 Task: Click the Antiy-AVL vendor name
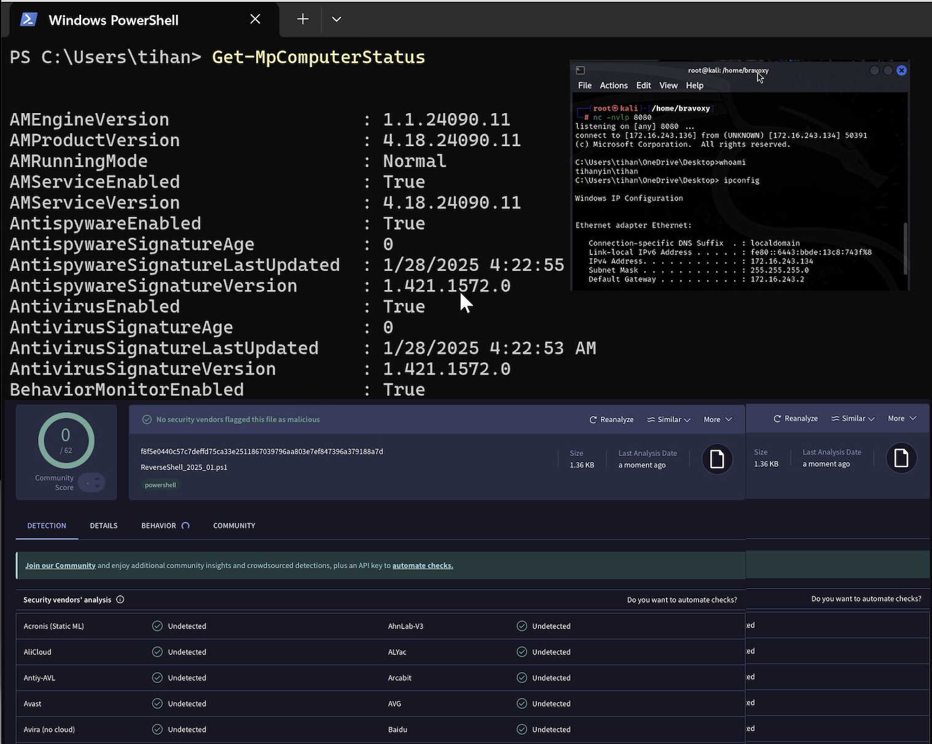tap(39, 678)
